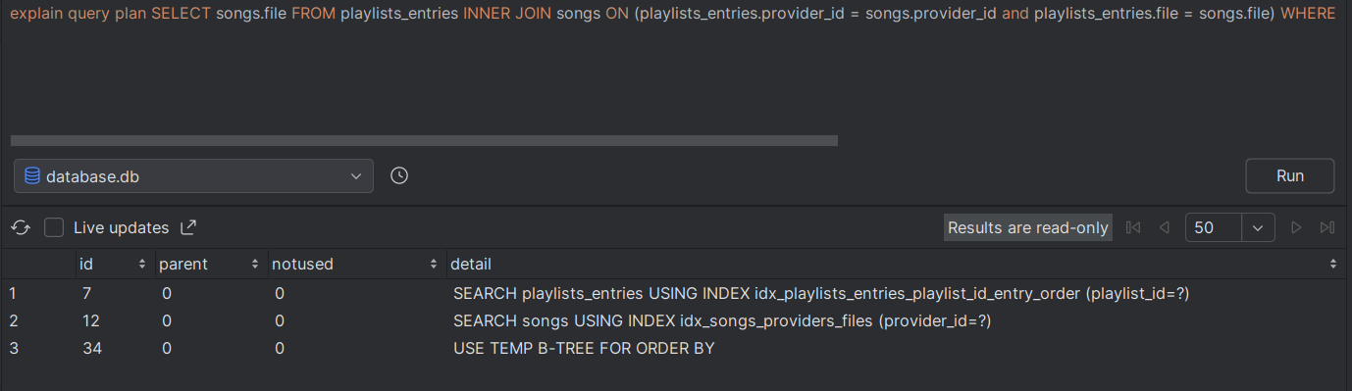This screenshot has width=1352, height=391.
Task: Go to previous results page arrow
Action: tap(1165, 227)
